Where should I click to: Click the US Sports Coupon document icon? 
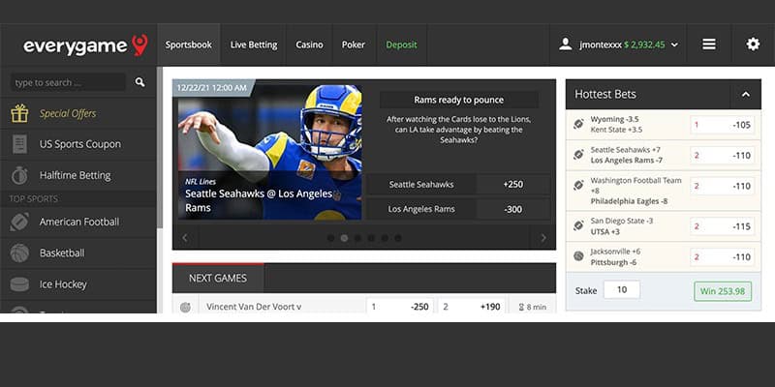pyautogui.click(x=19, y=144)
